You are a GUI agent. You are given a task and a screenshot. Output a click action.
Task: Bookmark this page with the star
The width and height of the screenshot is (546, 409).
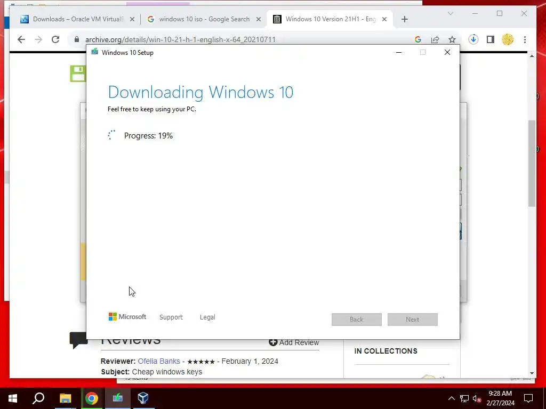point(452,39)
